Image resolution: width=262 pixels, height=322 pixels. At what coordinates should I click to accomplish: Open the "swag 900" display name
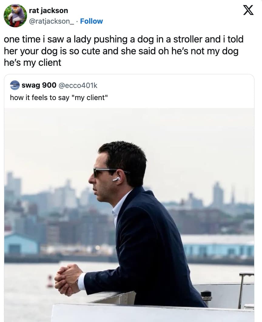39,86
